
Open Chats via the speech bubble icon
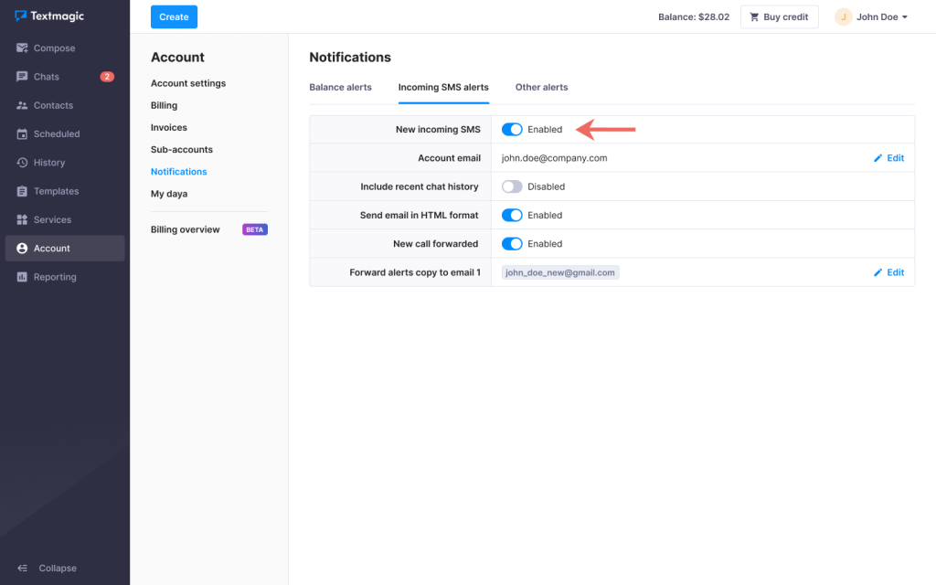coord(22,77)
